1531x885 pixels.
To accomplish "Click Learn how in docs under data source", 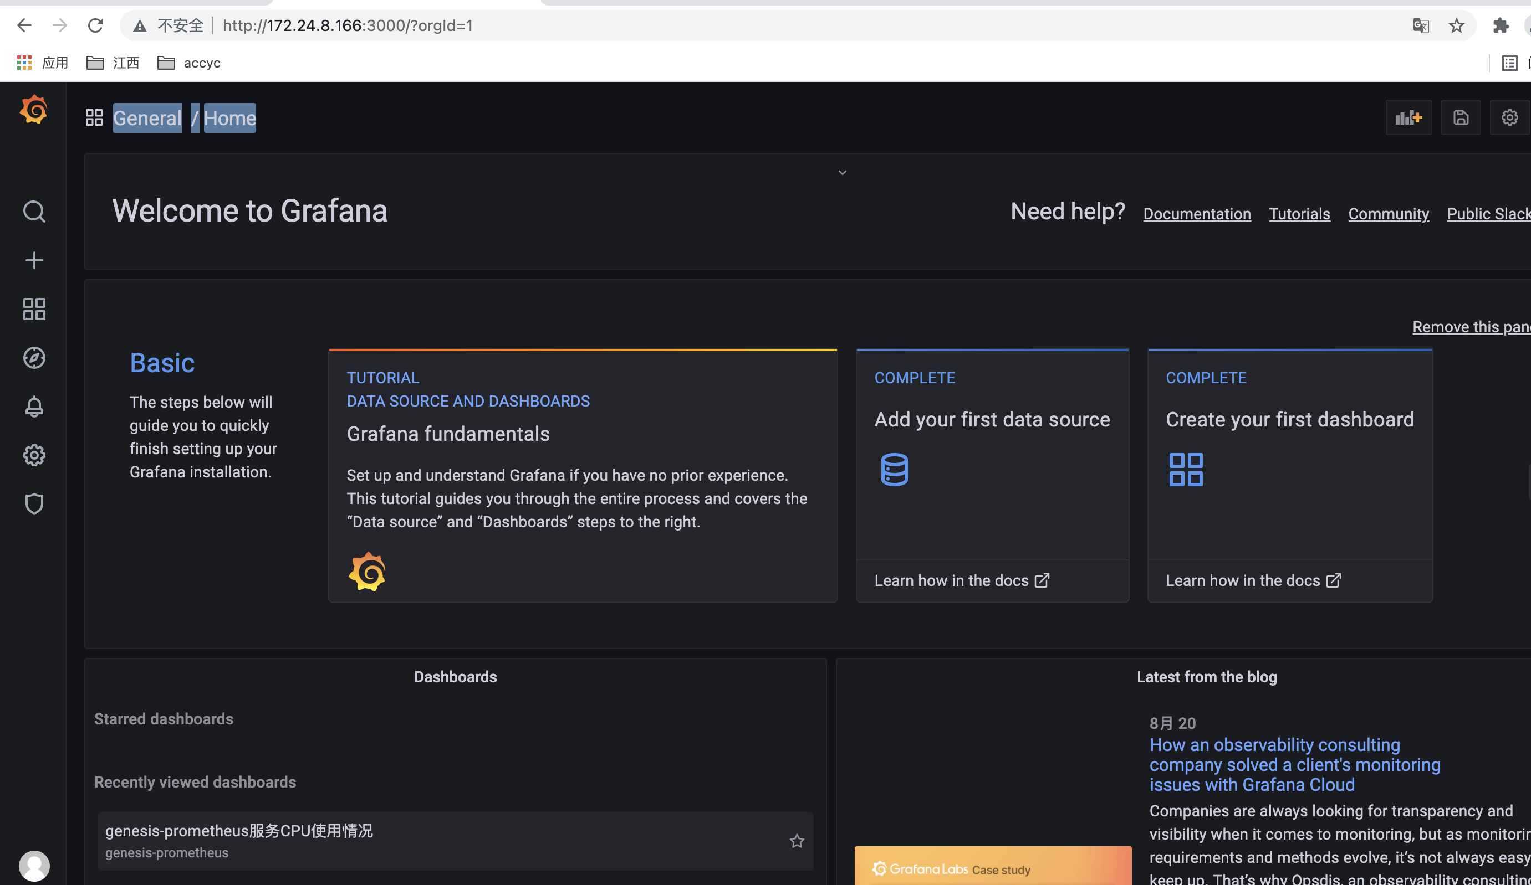I will click(961, 580).
